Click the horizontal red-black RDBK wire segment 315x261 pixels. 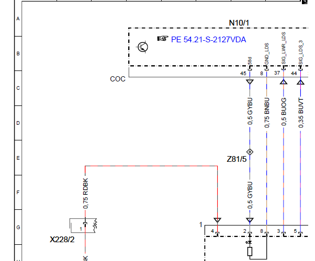pyautogui.click(x=151, y=166)
